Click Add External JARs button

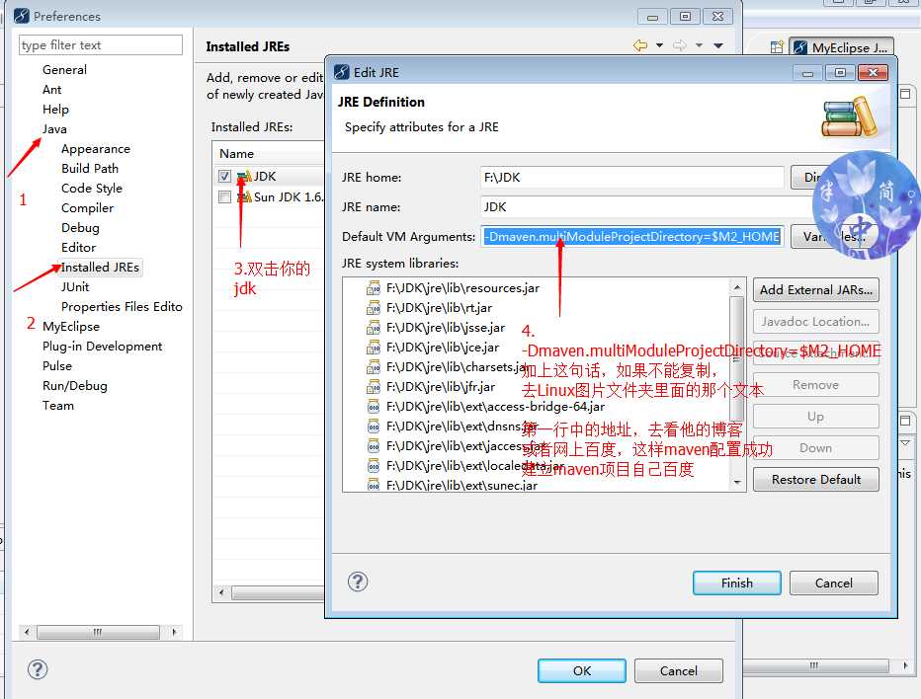pyautogui.click(x=816, y=290)
